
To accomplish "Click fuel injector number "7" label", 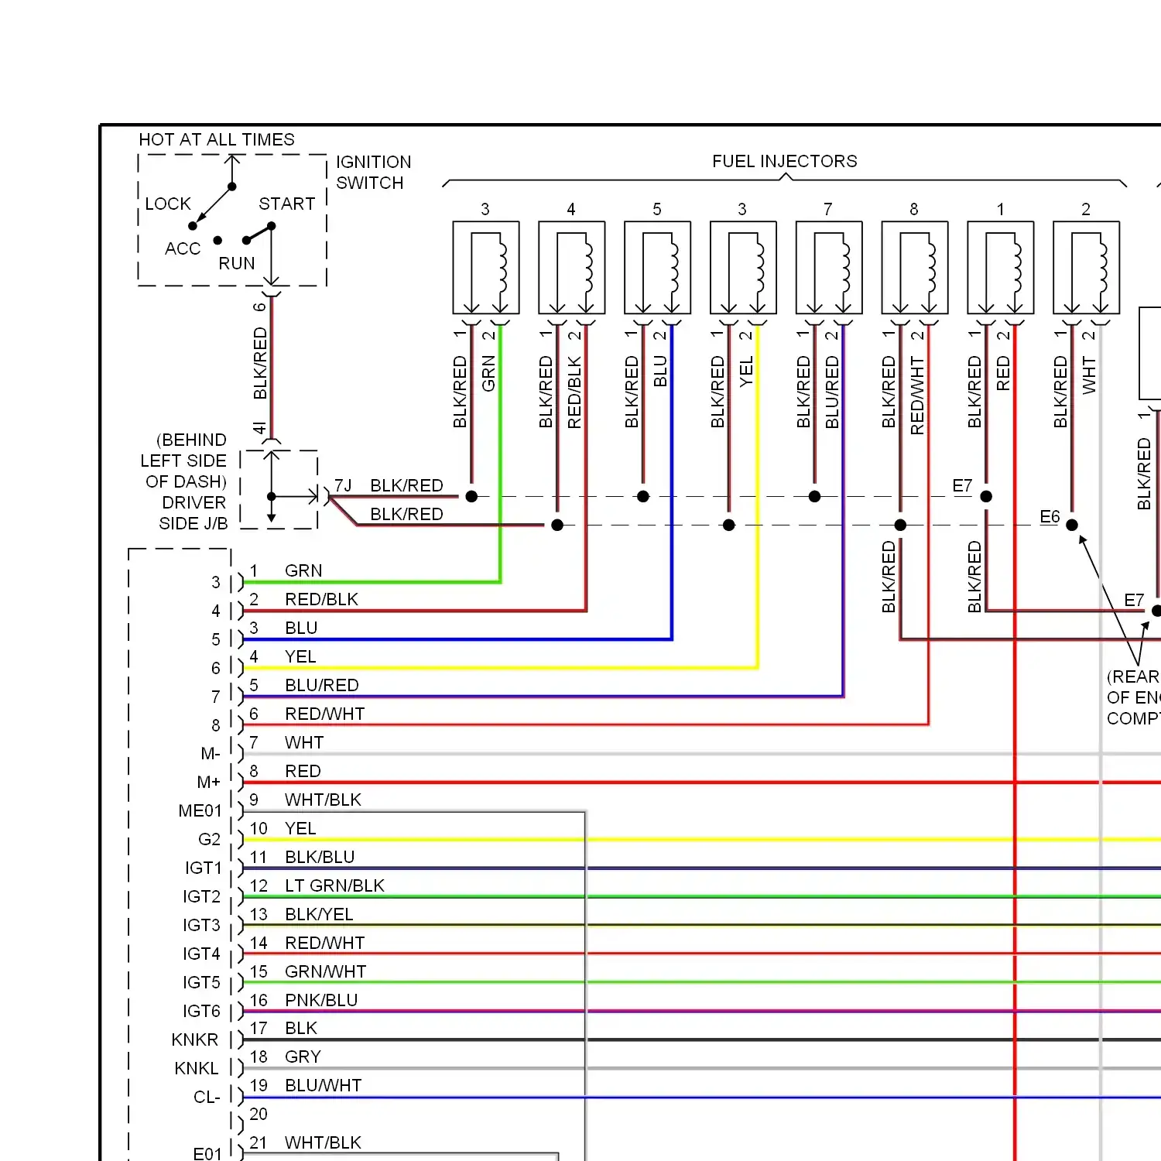I will pos(828,209).
